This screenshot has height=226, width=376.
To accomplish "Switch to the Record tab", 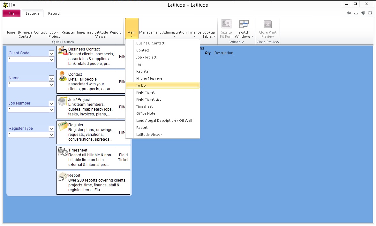I will pos(54,13).
